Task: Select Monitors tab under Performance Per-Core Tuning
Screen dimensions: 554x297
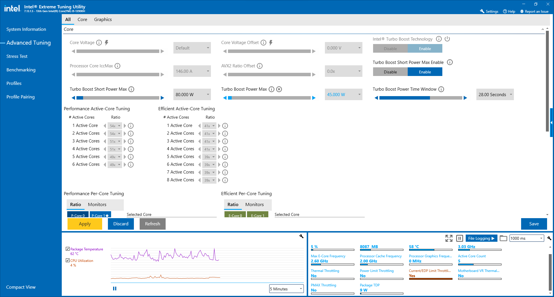Action: [97, 204]
